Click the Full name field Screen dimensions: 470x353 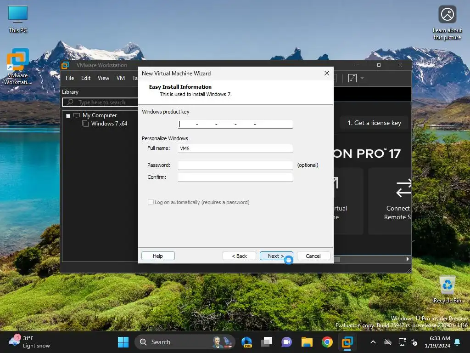pos(235,148)
